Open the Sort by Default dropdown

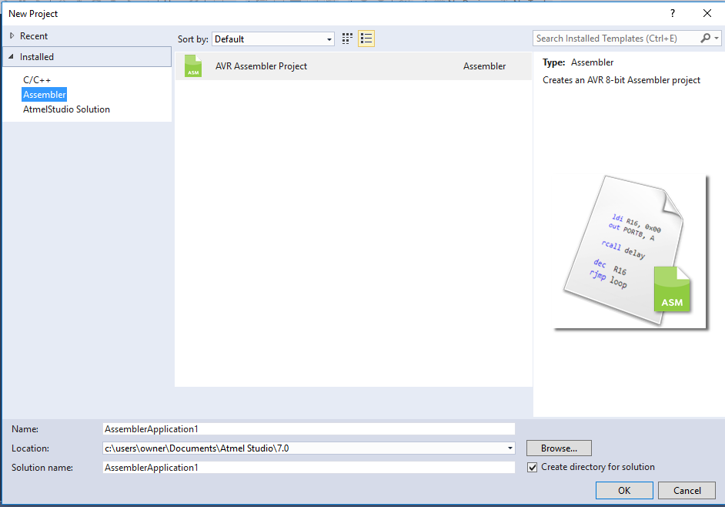(273, 39)
